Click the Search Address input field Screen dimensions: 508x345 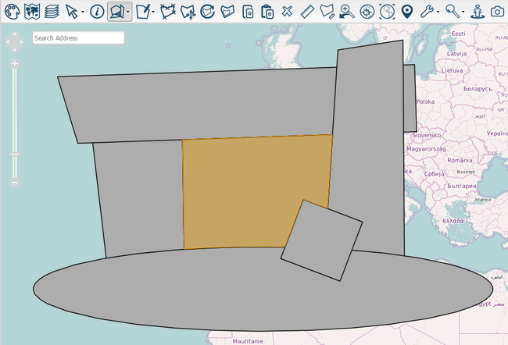[78, 37]
